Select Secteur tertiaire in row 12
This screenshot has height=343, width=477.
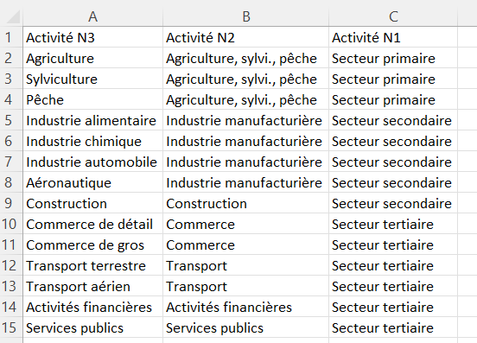[x=393, y=265]
